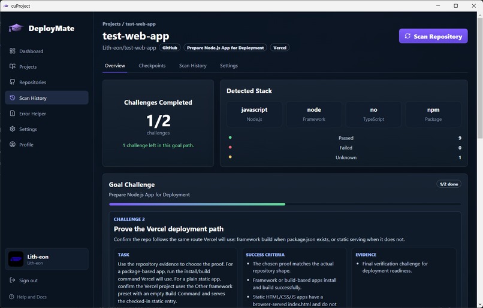The width and height of the screenshot is (483, 308).
Task: Click the javascript Node.js stack card
Action: (x=254, y=114)
